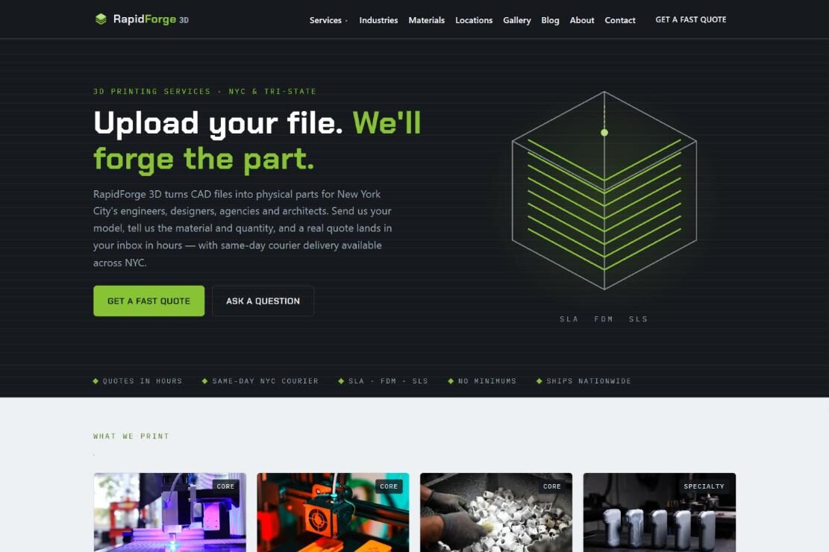Open the Contact nav link
Viewport: 829px width, 552px height.
point(620,20)
